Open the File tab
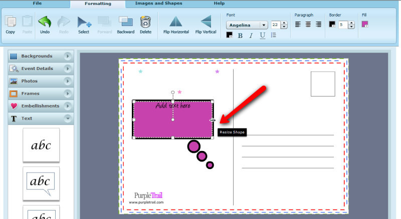The height and width of the screenshot is (219, 401). pyautogui.click(x=37, y=3)
